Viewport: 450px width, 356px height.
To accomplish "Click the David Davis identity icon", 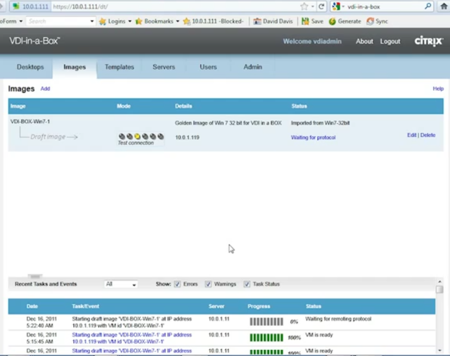I will (257, 21).
